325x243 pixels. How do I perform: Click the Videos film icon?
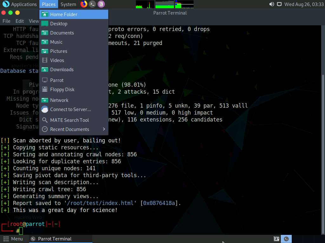click(44, 60)
